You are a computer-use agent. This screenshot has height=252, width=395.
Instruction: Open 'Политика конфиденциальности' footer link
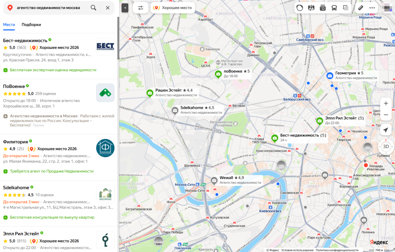point(337,250)
